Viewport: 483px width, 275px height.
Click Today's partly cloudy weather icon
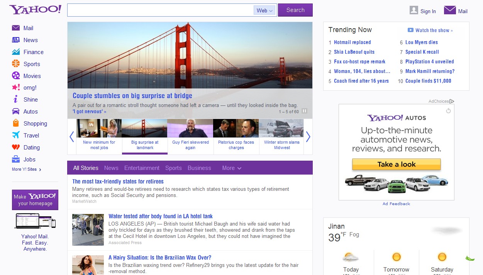click(351, 257)
